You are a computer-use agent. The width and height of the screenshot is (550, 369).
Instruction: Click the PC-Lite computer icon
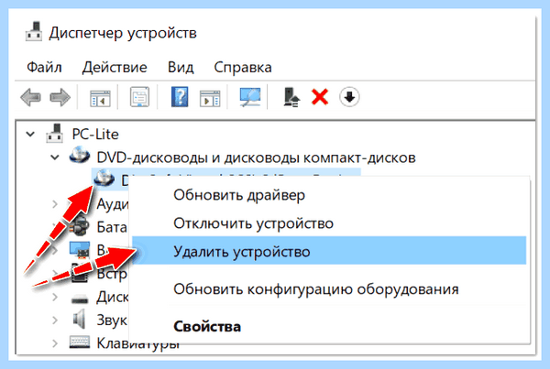[x=55, y=134]
